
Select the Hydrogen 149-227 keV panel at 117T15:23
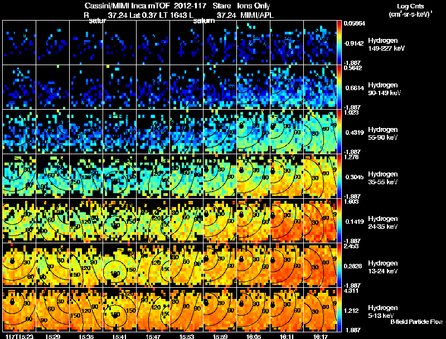tap(20, 43)
